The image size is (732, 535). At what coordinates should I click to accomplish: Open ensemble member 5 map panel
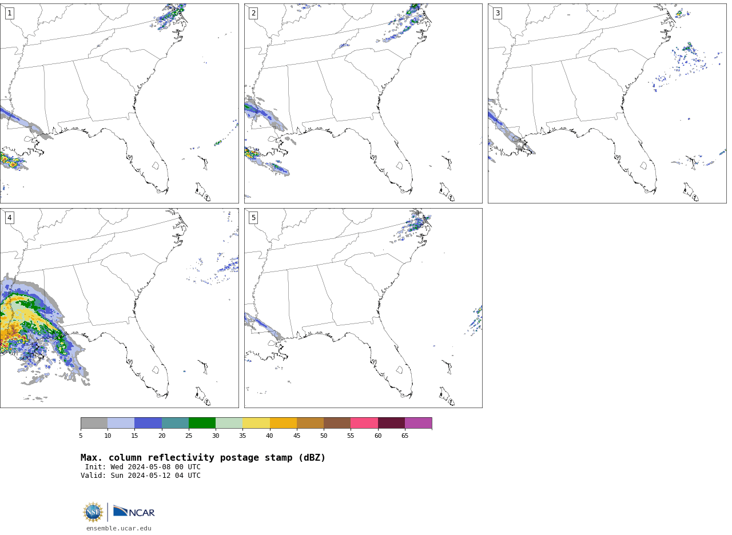click(x=363, y=308)
